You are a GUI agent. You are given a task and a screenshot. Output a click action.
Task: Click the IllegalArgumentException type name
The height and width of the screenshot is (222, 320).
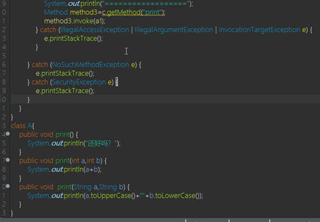pyautogui.click(x=174, y=30)
